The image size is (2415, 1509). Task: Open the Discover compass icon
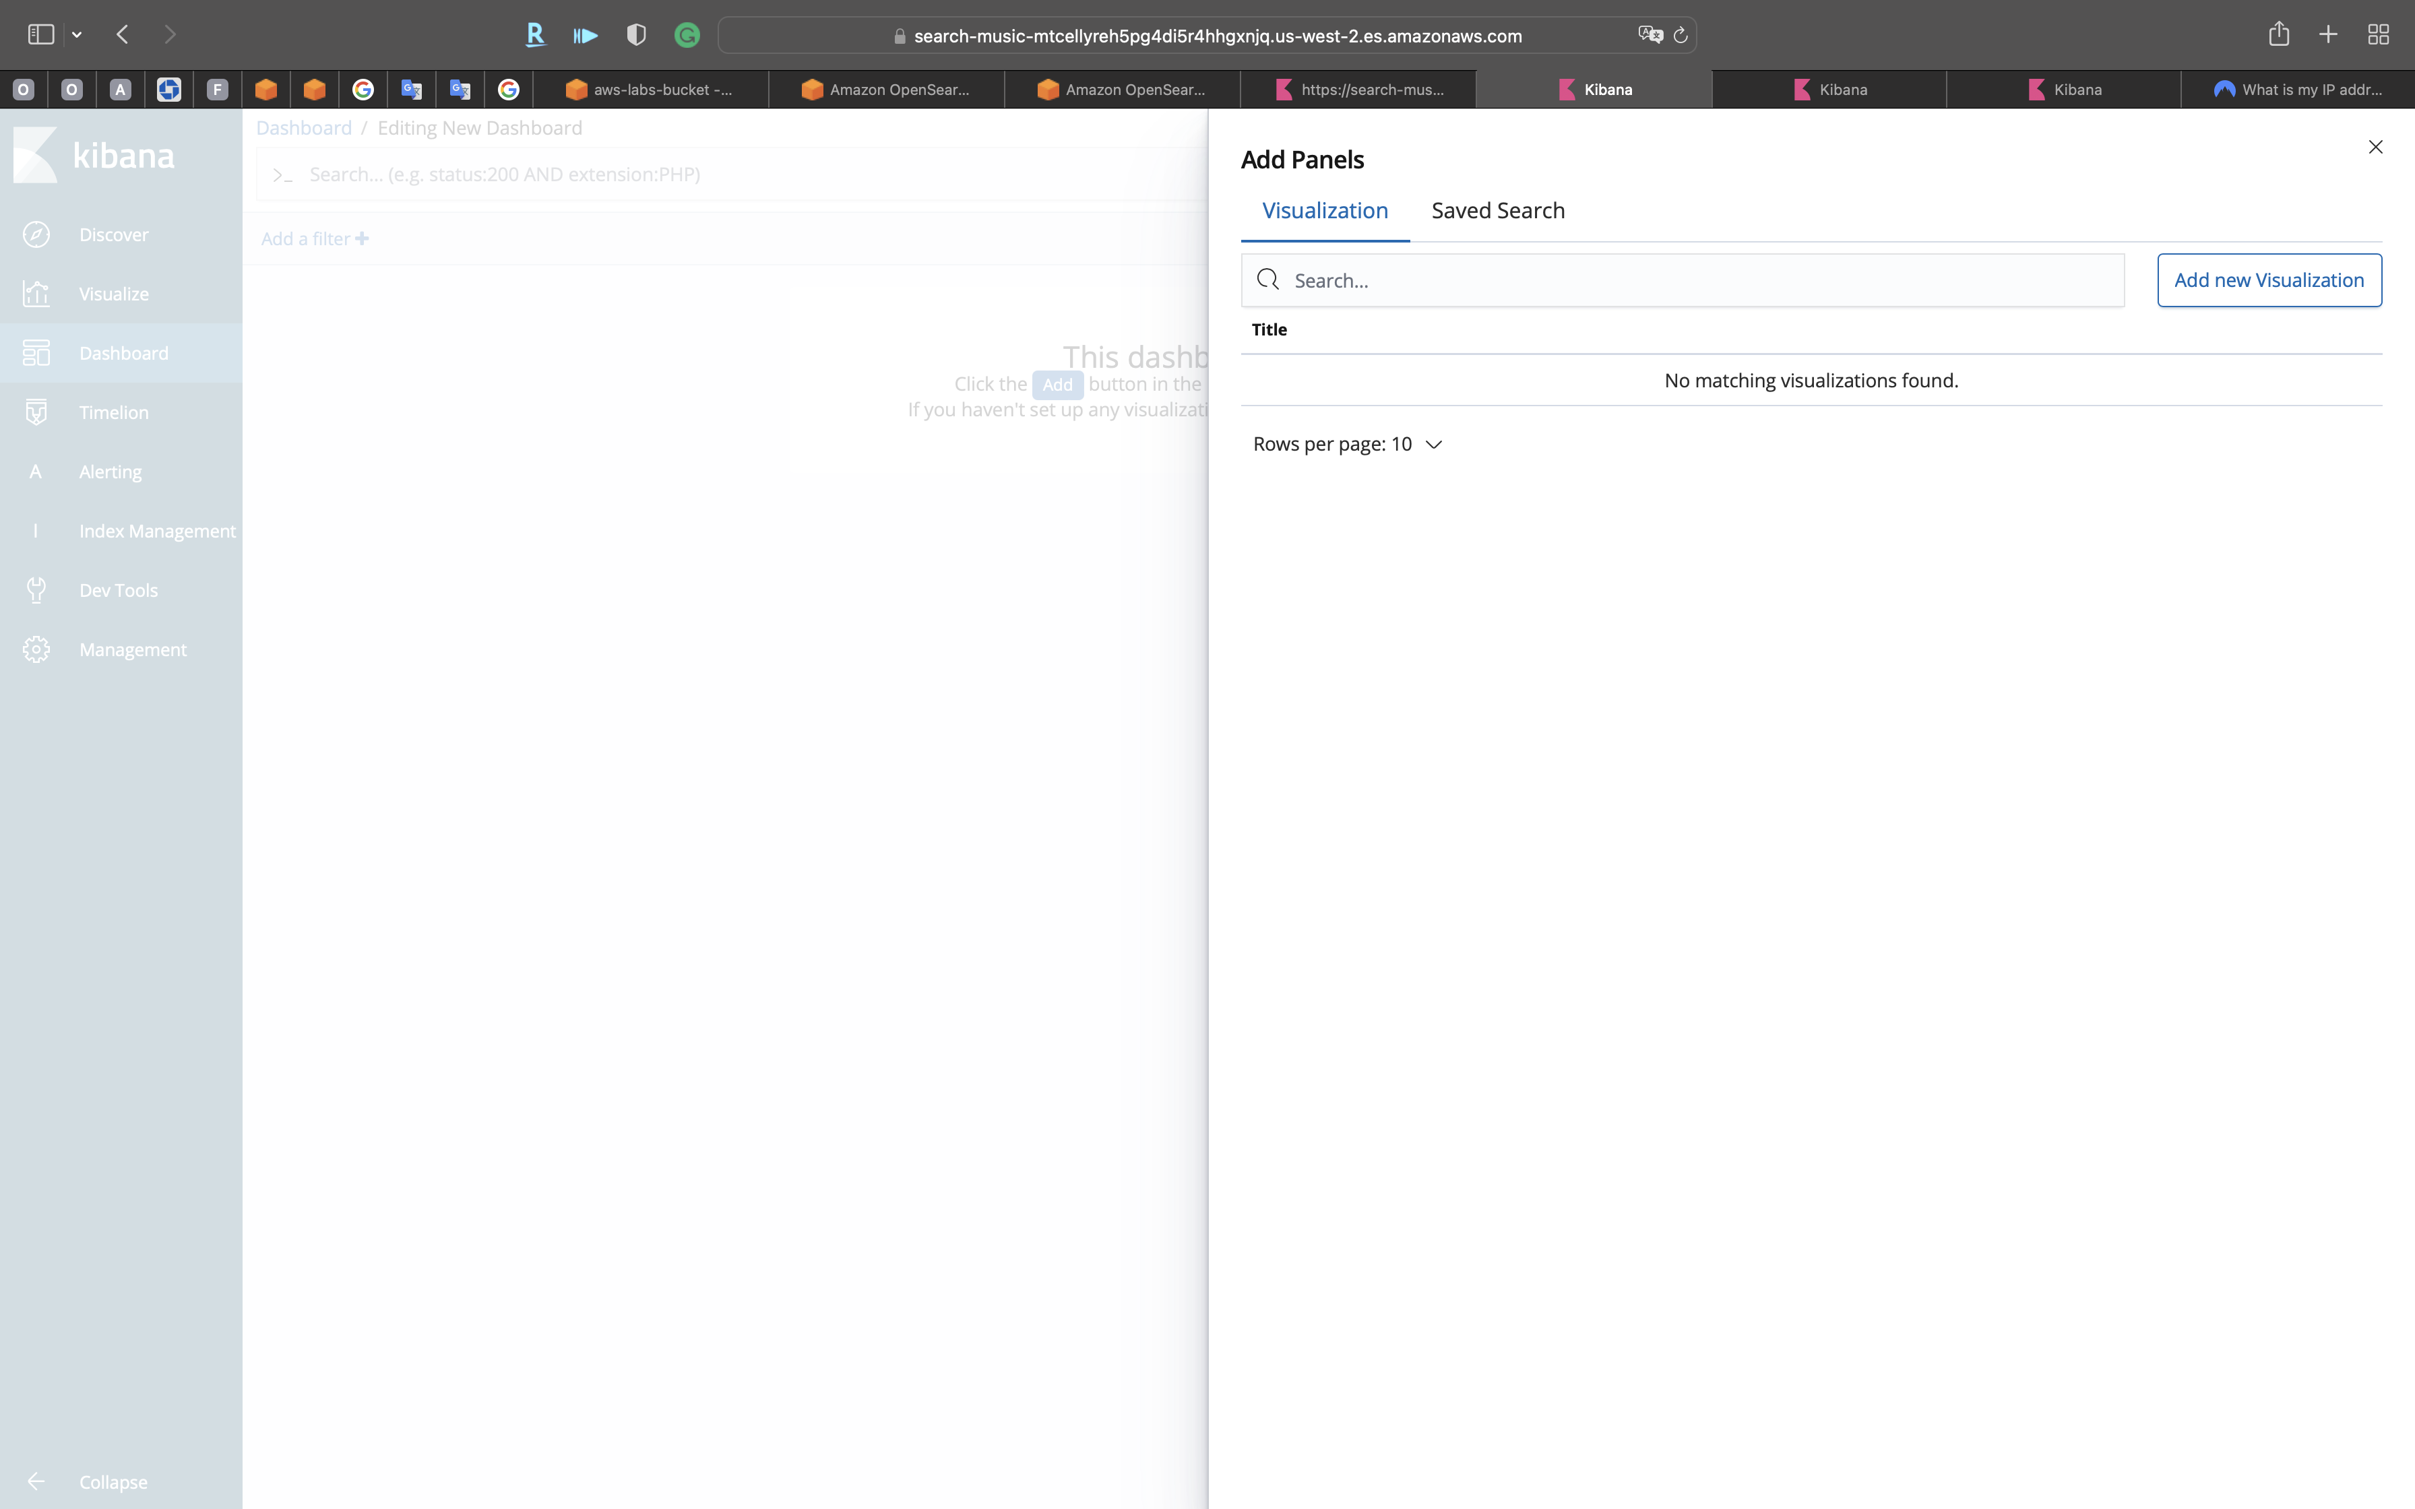tap(36, 234)
